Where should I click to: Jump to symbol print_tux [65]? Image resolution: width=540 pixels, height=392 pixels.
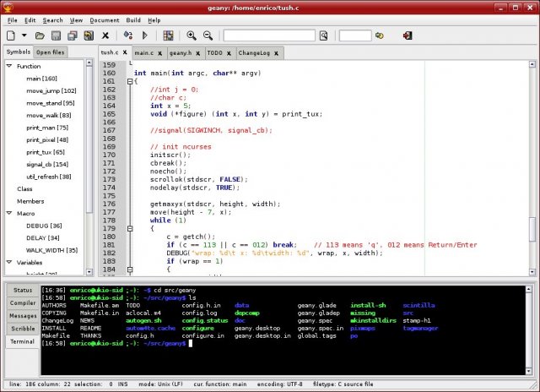coord(46,152)
